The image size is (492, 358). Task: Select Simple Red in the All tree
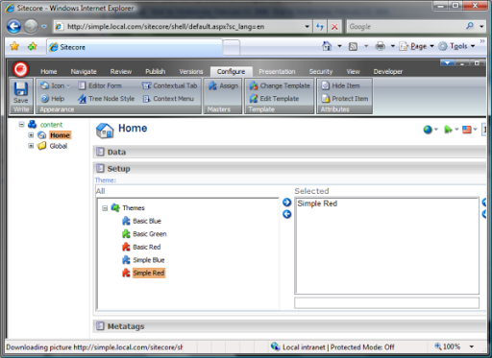(149, 274)
